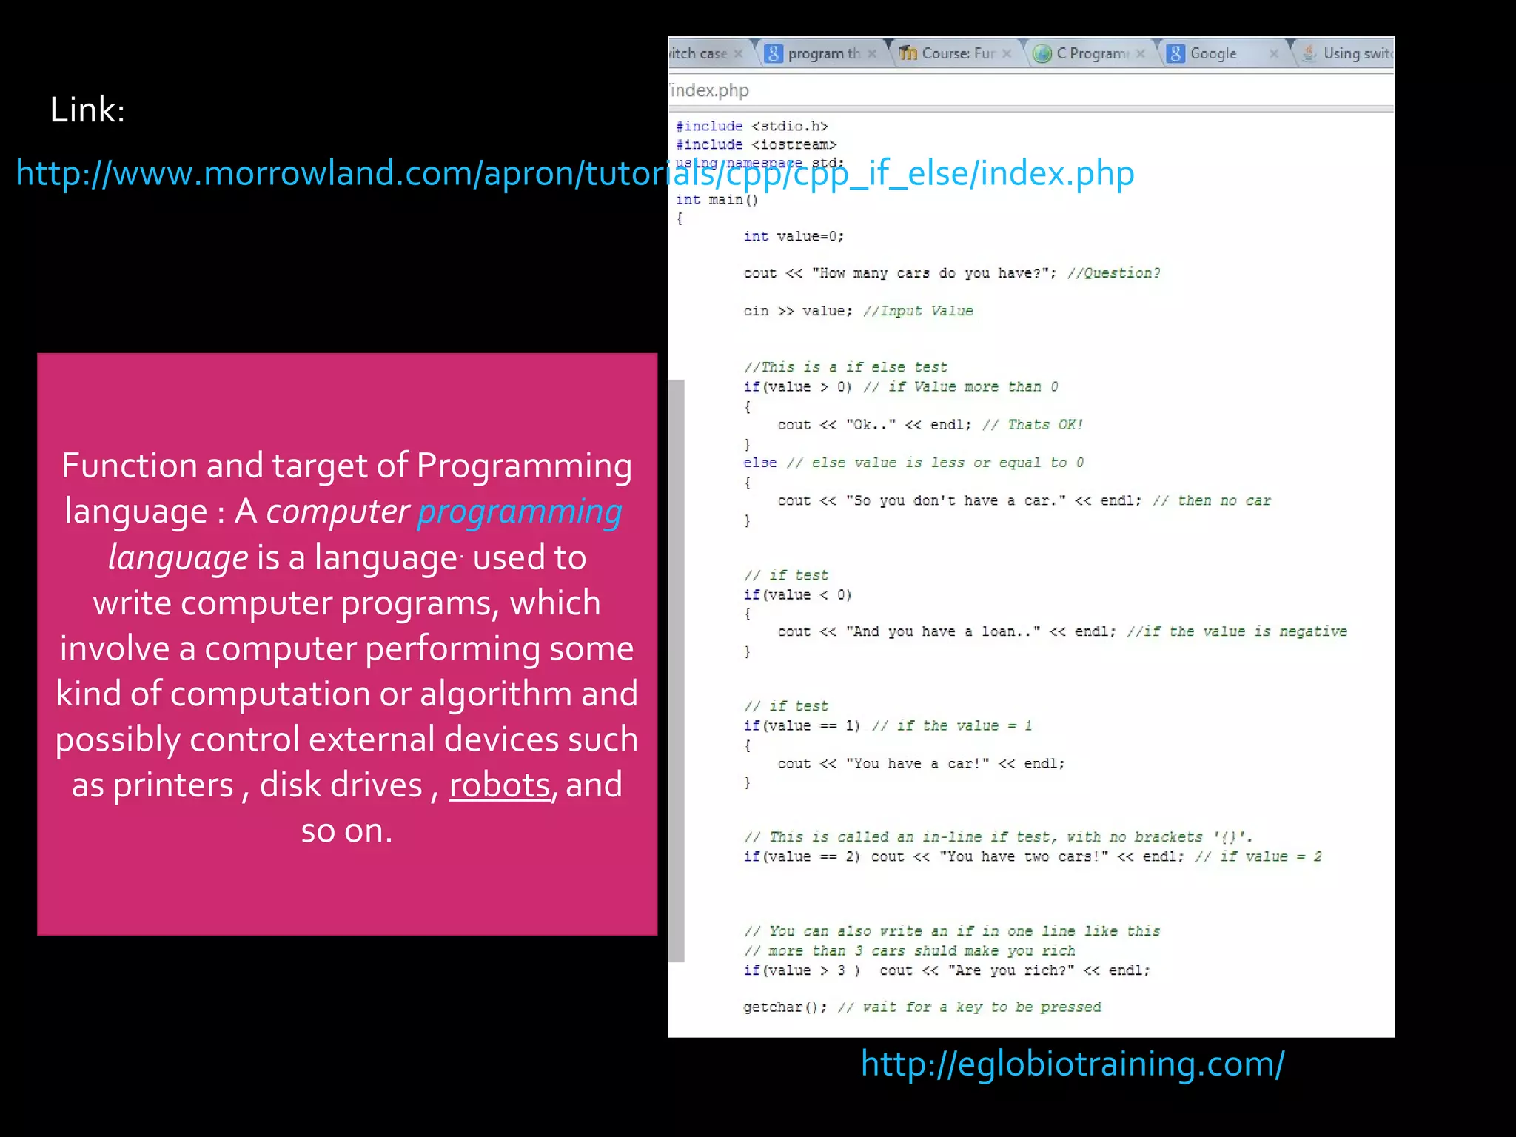Switch to the 'Google' browser tab
The width and height of the screenshot is (1516, 1137).
coord(1224,53)
